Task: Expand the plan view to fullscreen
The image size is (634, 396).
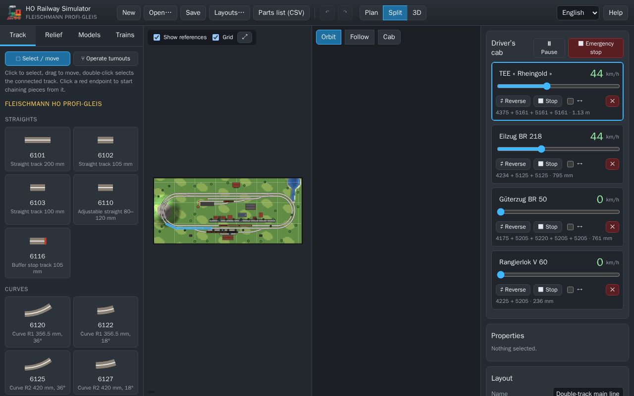Action: coord(245,37)
